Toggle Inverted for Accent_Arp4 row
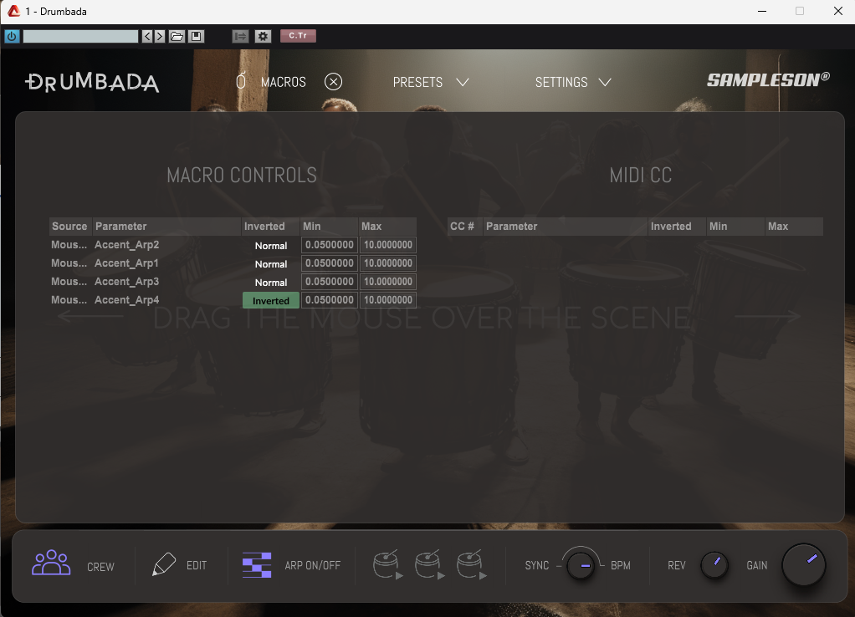Screen dimensions: 855x617 coord(271,301)
